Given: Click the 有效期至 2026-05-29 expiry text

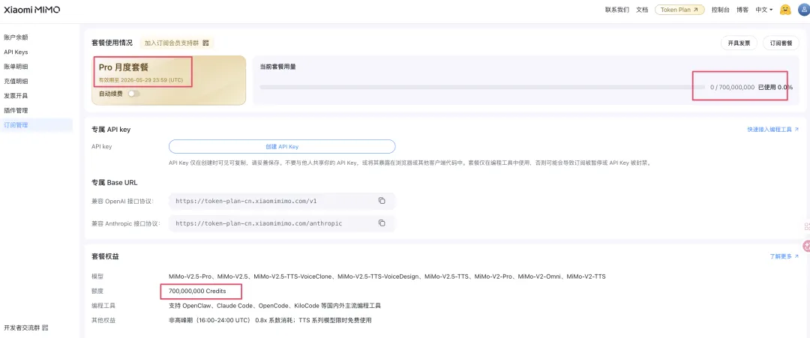Looking at the screenshot, I should [141, 80].
